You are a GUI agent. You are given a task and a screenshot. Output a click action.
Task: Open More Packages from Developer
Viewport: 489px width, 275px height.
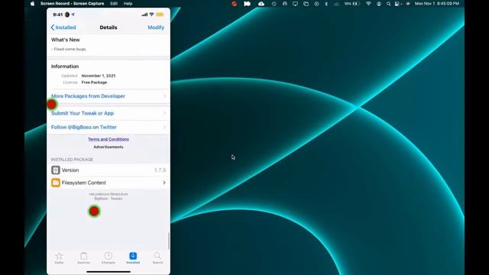pos(108,96)
